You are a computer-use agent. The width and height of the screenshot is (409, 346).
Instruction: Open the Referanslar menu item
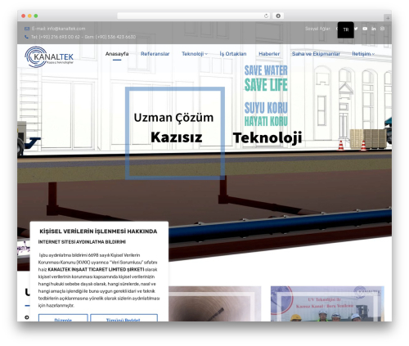(x=155, y=54)
